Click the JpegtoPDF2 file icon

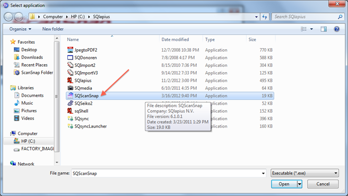pyautogui.click(x=70, y=50)
